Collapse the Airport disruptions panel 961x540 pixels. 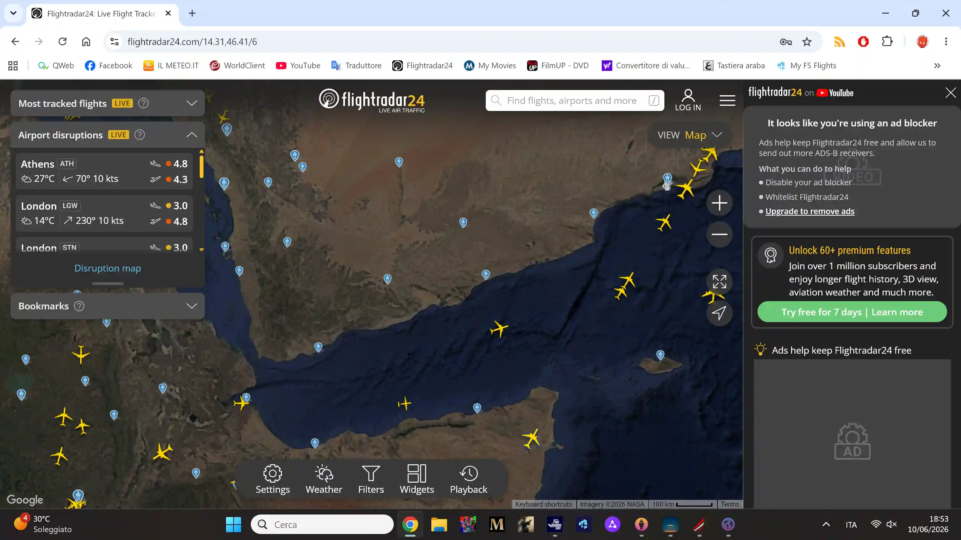pyautogui.click(x=191, y=135)
